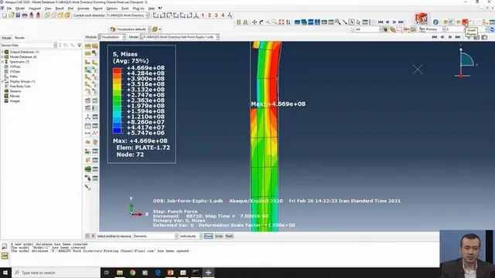Expand the Display Groups tree node
This screenshot has width=495, height=278.
point(2,81)
